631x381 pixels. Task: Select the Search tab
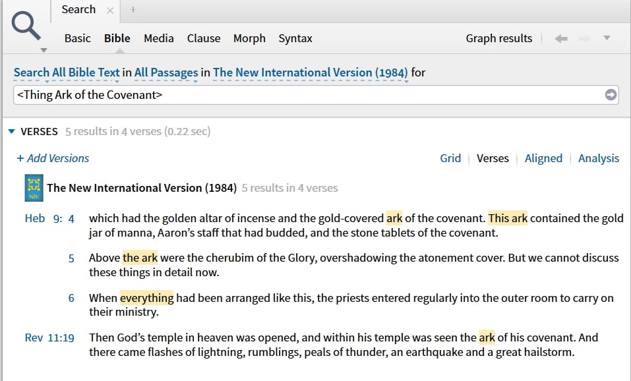pos(78,10)
